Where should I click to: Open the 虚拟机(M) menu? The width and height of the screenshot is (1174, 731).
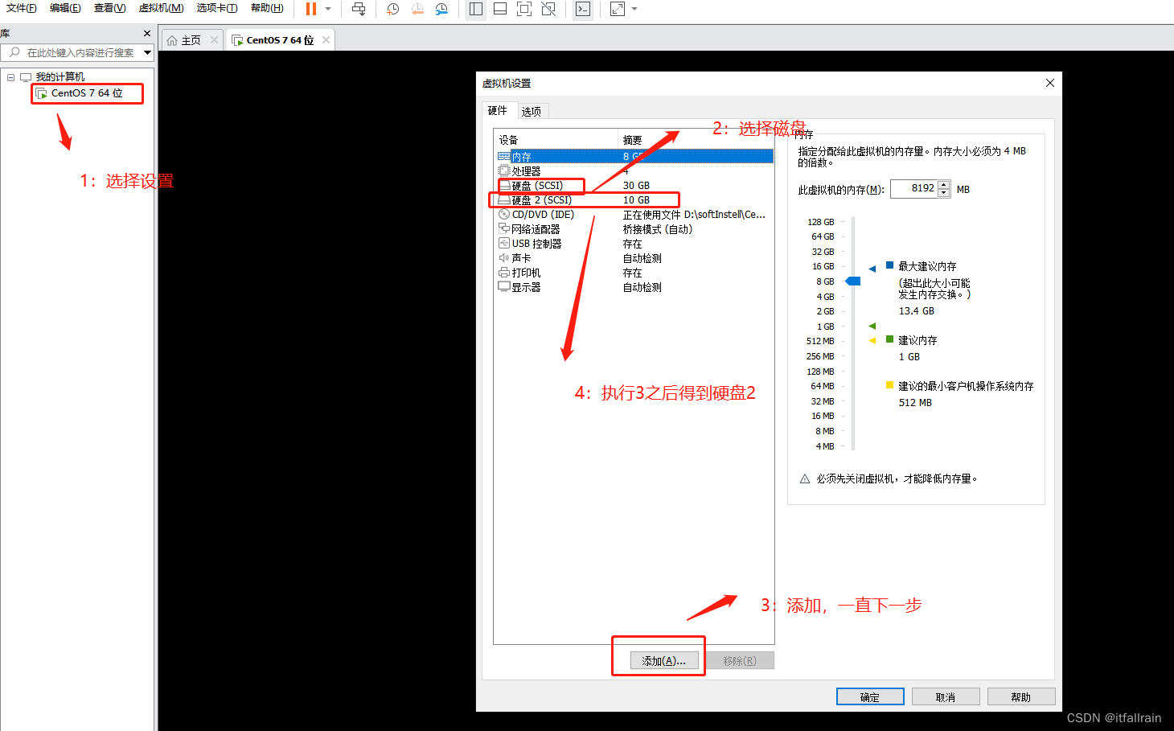click(161, 8)
